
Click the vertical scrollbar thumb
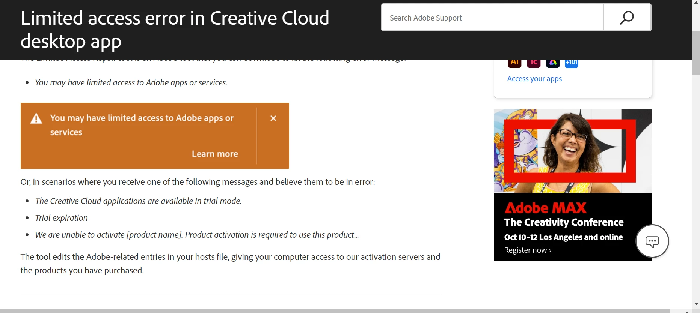point(696,53)
